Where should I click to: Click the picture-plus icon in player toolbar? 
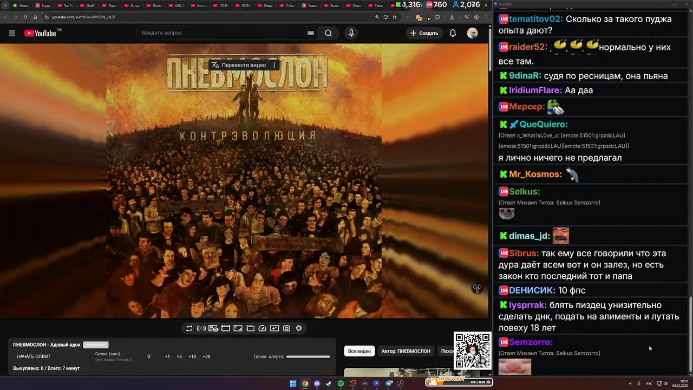point(274,328)
